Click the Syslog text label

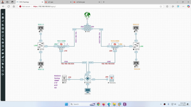57,78
